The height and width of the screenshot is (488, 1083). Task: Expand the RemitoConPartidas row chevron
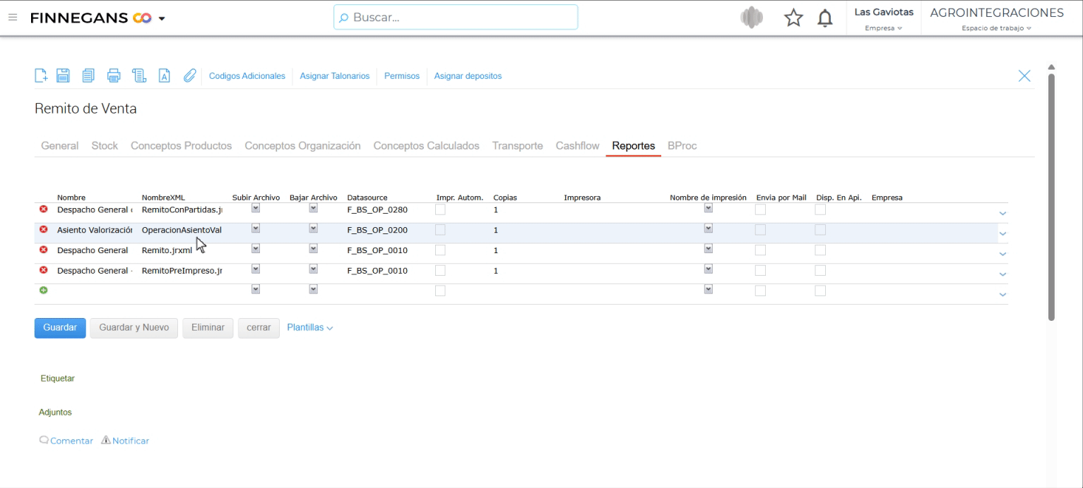[x=1002, y=213]
